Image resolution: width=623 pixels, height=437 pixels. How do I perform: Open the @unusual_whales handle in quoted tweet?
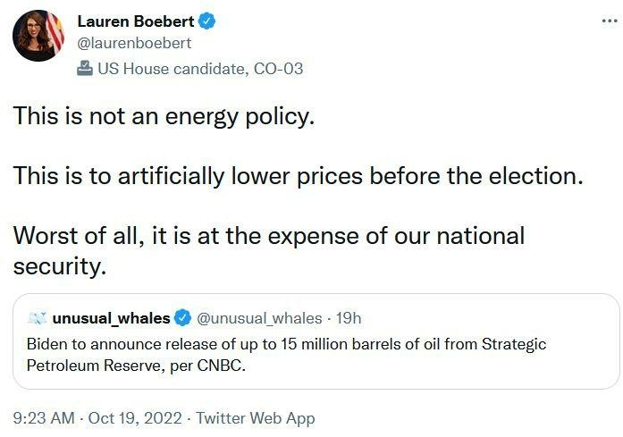tap(259, 318)
